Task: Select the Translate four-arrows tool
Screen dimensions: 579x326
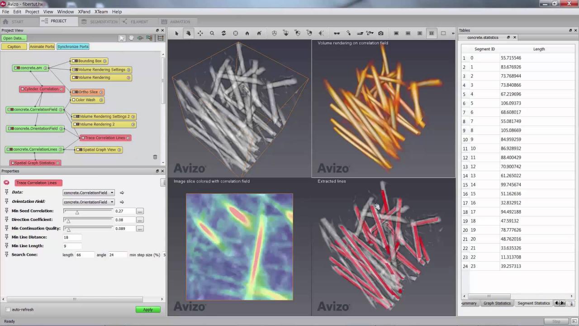Action: point(200,33)
